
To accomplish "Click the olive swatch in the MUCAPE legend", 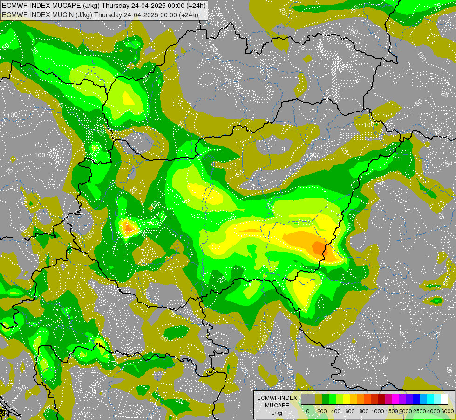I will 319,399.
